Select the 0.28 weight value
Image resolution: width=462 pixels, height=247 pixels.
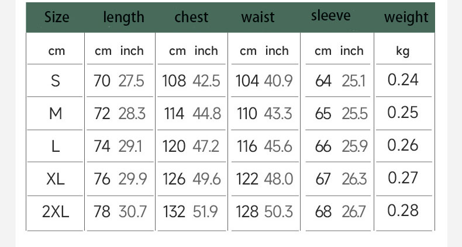point(404,211)
